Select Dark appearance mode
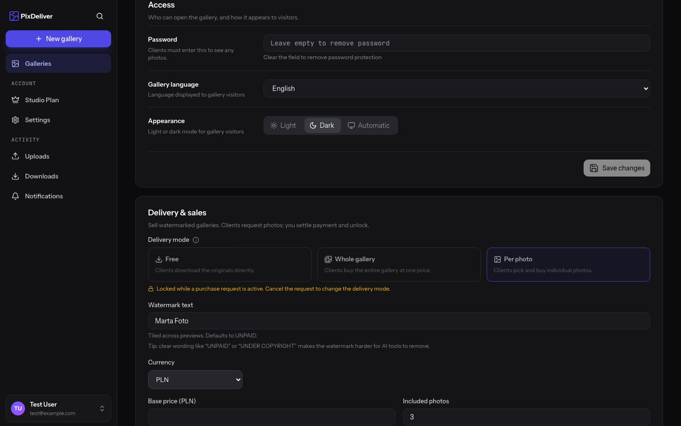681x426 pixels. pos(322,125)
